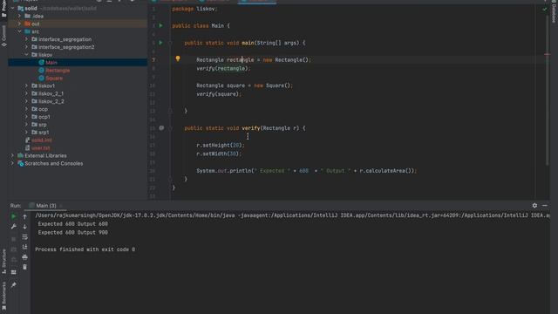Expand the ocp package
Screen dimensions: 558x314
pyautogui.click(x=26, y=109)
